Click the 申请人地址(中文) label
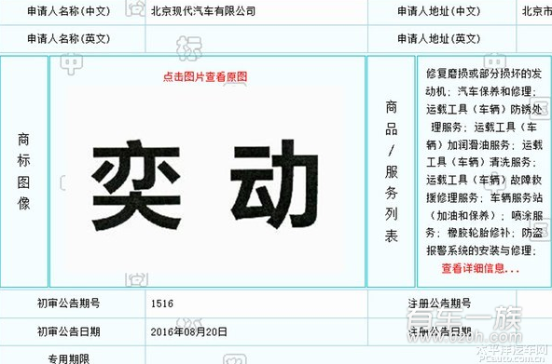The width and height of the screenshot is (552, 364). (439, 11)
